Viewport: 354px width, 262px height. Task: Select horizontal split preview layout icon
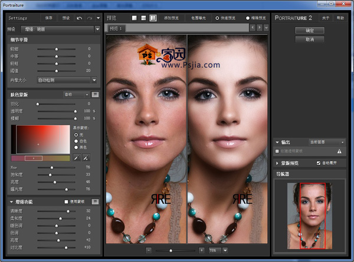tap(143, 18)
